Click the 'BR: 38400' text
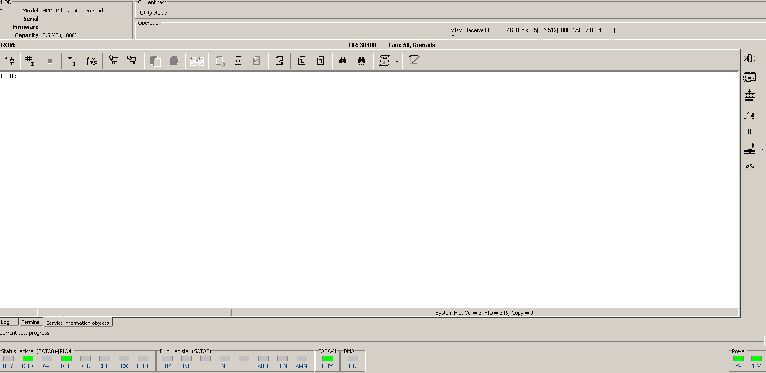 [363, 45]
